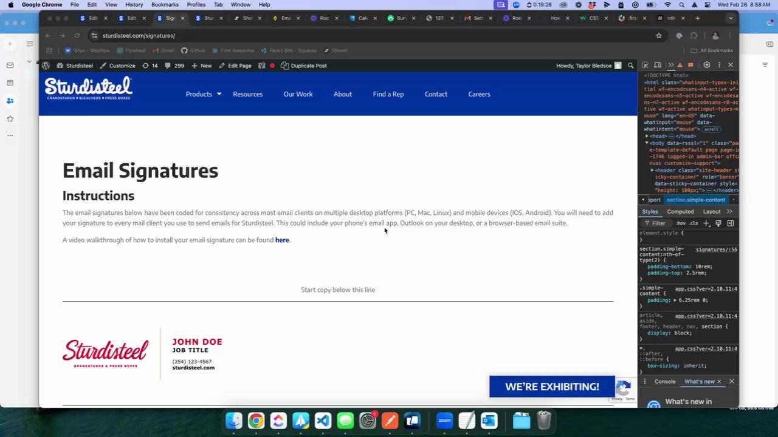Open signatures/:56 stylesheet source link
Image resolution: width=778 pixels, height=437 pixels.
(x=716, y=249)
